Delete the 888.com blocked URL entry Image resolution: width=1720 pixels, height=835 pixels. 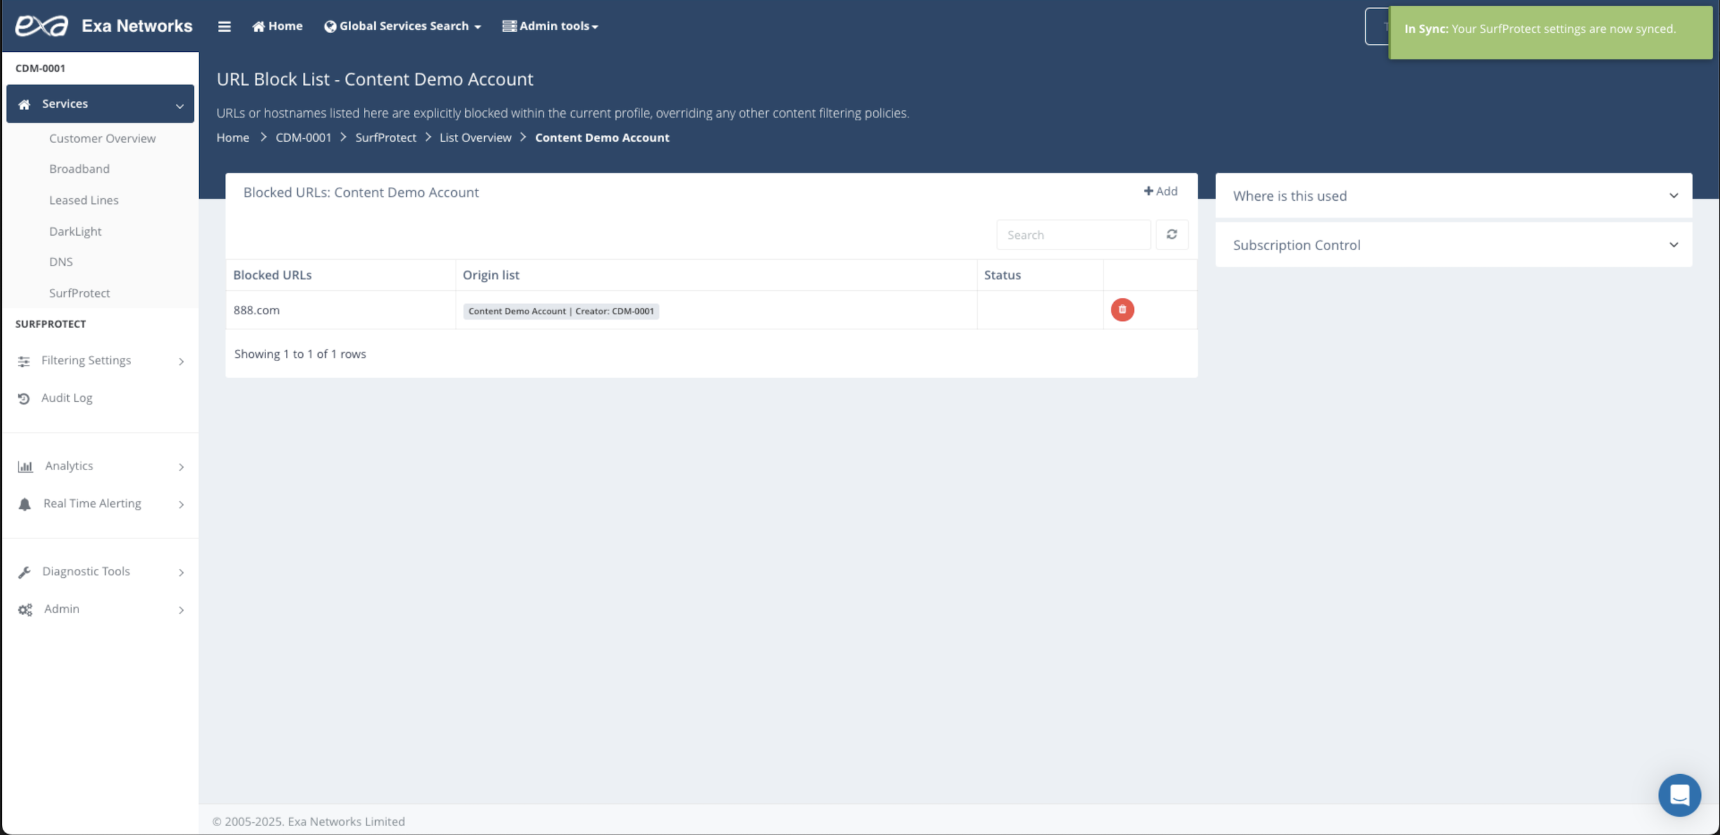click(1122, 310)
